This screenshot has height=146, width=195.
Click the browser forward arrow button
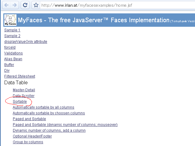pyautogui.click(x=15, y=5)
